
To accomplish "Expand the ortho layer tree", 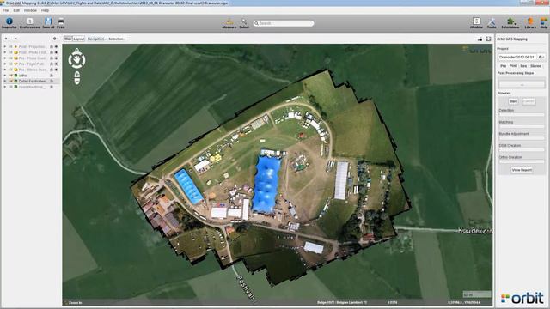I will click(x=5, y=76).
